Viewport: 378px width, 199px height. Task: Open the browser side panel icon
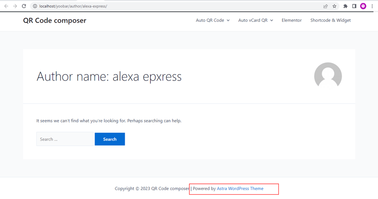click(x=354, y=6)
